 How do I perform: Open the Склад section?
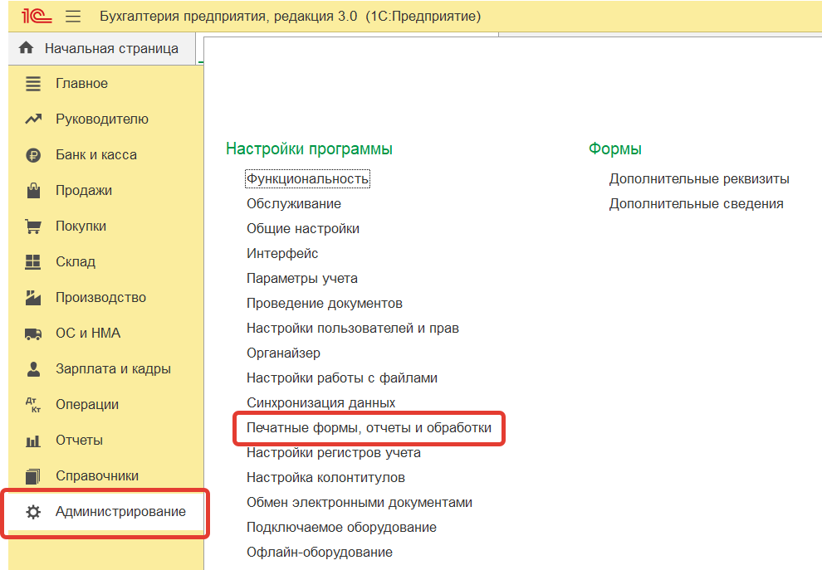coord(76,262)
